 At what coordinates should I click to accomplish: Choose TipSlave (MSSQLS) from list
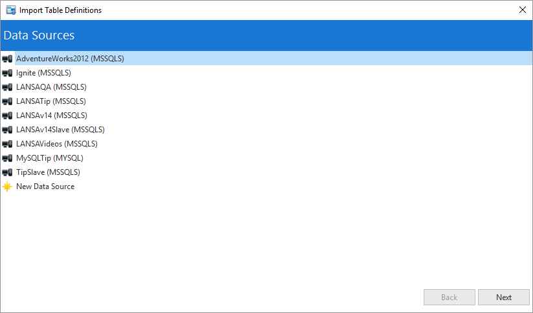[x=48, y=172]
